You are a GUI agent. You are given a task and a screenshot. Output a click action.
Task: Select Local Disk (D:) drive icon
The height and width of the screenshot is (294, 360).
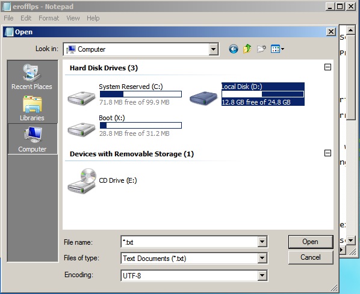click(203, 98)
